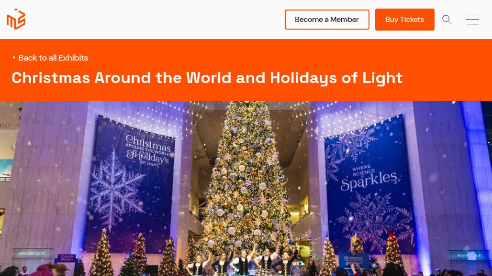Click the large Christmas tree in photo
Screen dimensions: 492x276
[x=246, y=175]
